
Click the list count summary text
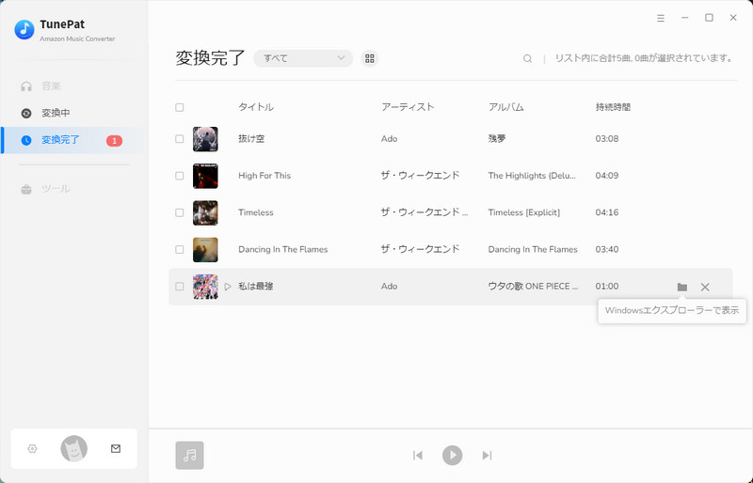pyautogui.click(x=644, y=58)
